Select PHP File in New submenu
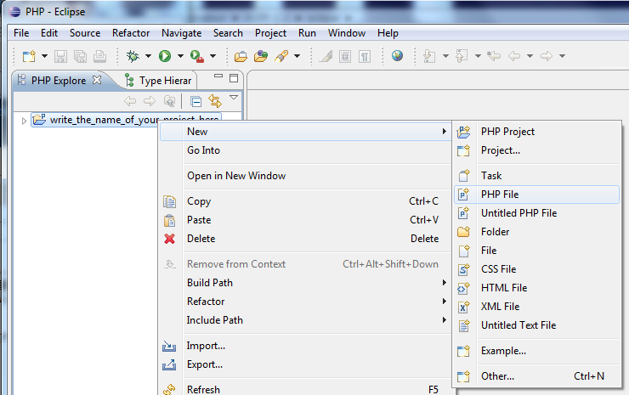 [x=536, y=195]
